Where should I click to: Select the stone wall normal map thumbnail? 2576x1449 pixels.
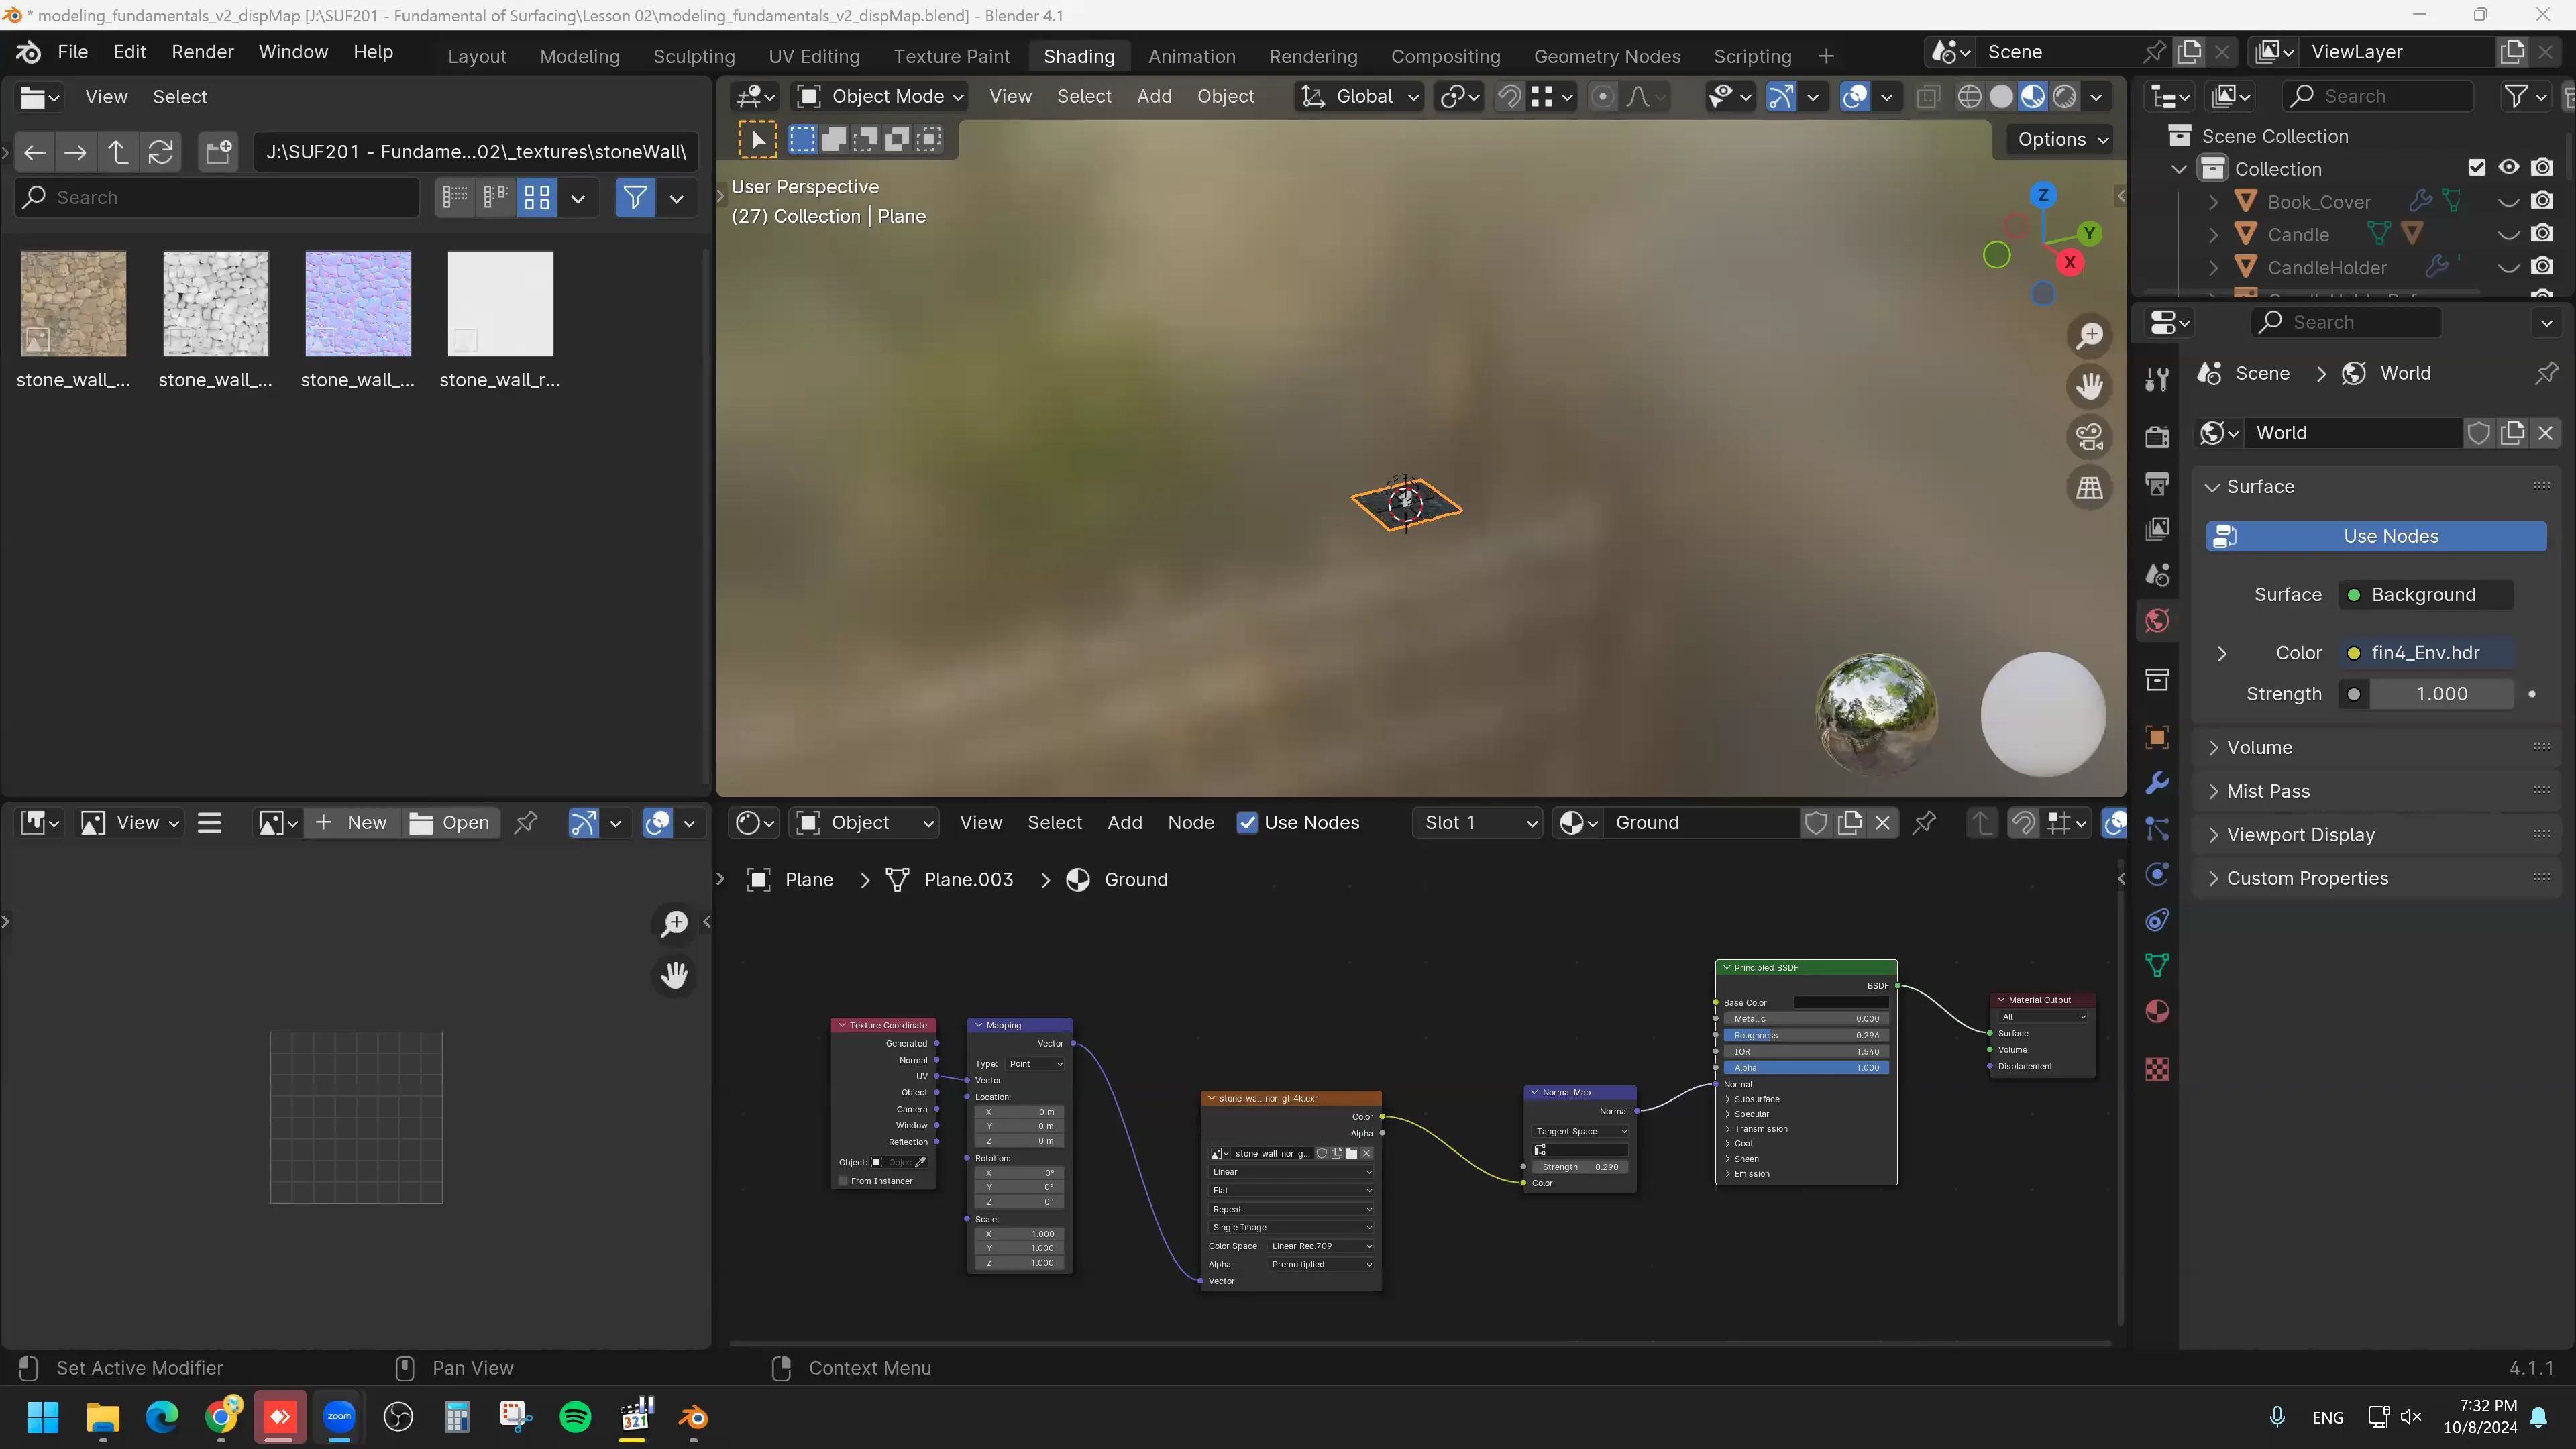(x=357, y=304)
